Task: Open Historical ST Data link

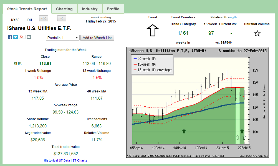Action: tap(57, 160)
